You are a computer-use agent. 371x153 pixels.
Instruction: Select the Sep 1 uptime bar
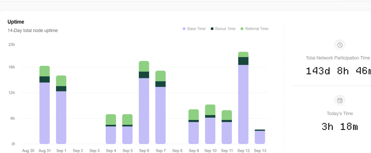point(61,110)
